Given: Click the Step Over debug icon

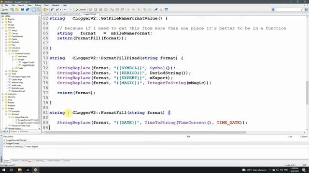Looking at the screenshot, I should coord(117,10).
